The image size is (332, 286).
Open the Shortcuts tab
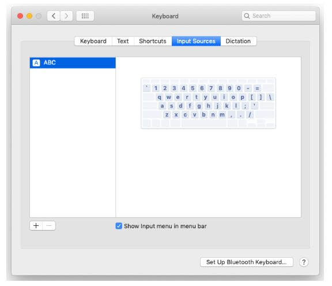coord(153,41)
